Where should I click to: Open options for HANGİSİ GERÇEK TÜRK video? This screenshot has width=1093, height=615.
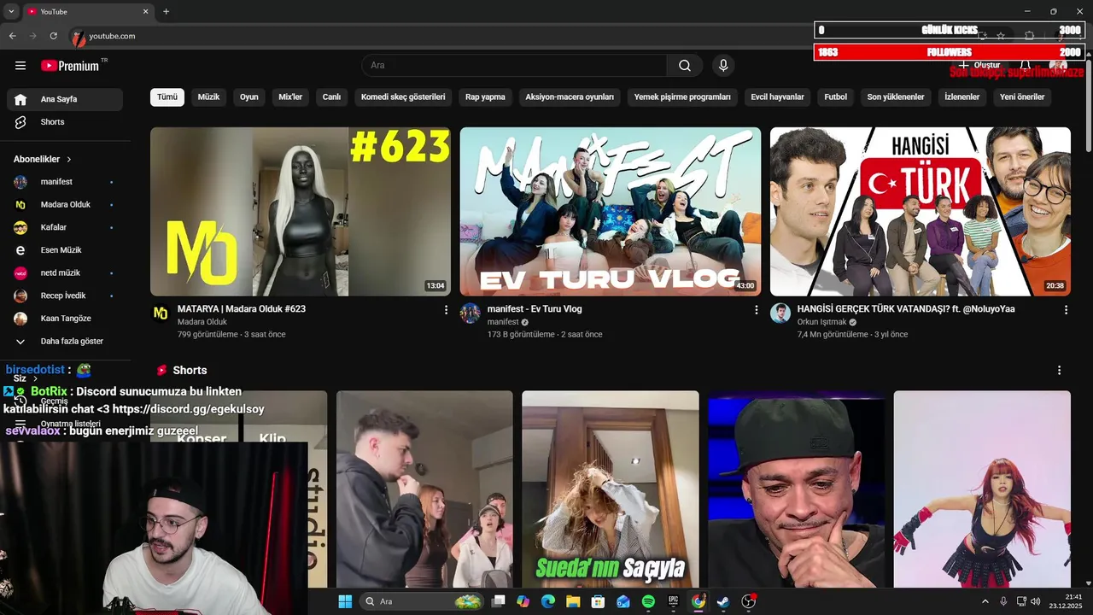(x=1066, y=310)
